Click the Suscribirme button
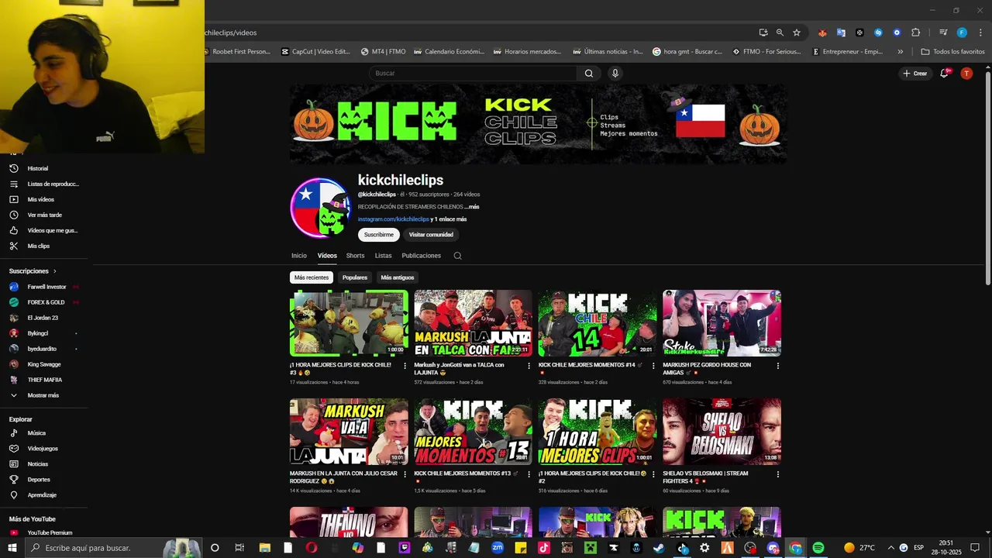This screenshot has height=558, width=992. (x=379, y=235)
